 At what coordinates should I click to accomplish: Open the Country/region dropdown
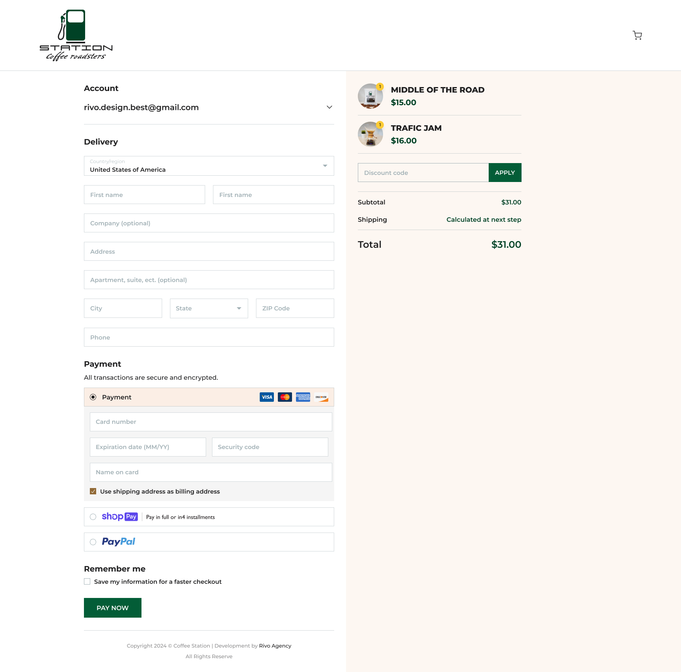coord(209,166)
